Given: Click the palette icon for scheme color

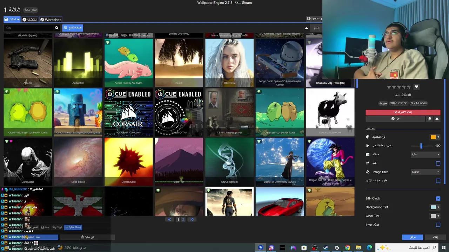Looking at the screenshot, I should 368,137.
